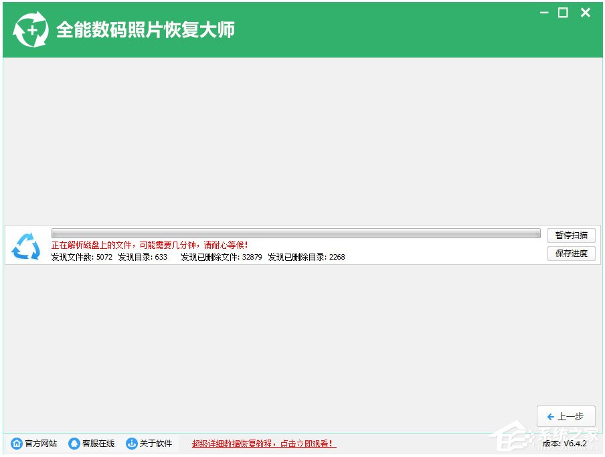
Task: Click the 发现目录: 633 text
Action: 143,257
